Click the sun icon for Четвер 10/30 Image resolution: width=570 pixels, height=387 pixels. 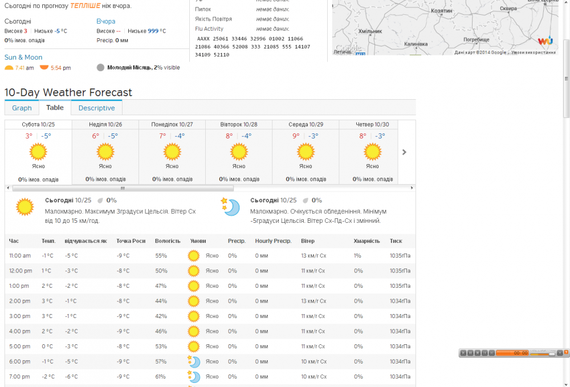[x=373, y=152]
